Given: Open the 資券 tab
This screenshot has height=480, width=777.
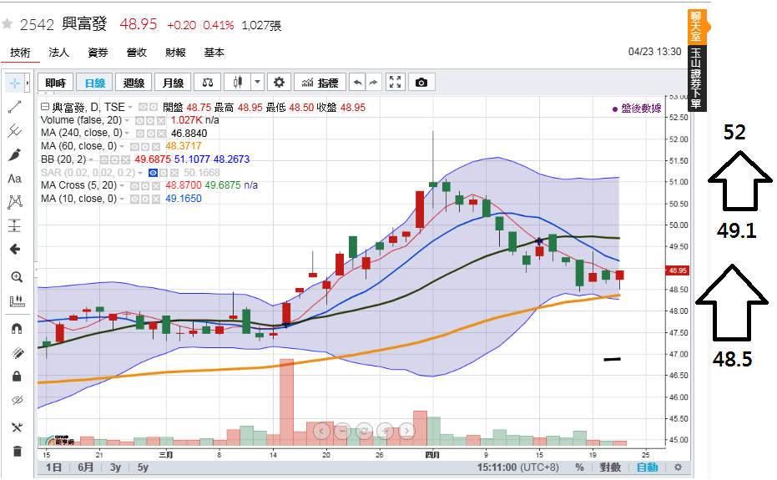Looking at the screenshot, I should tap(98, 53).
